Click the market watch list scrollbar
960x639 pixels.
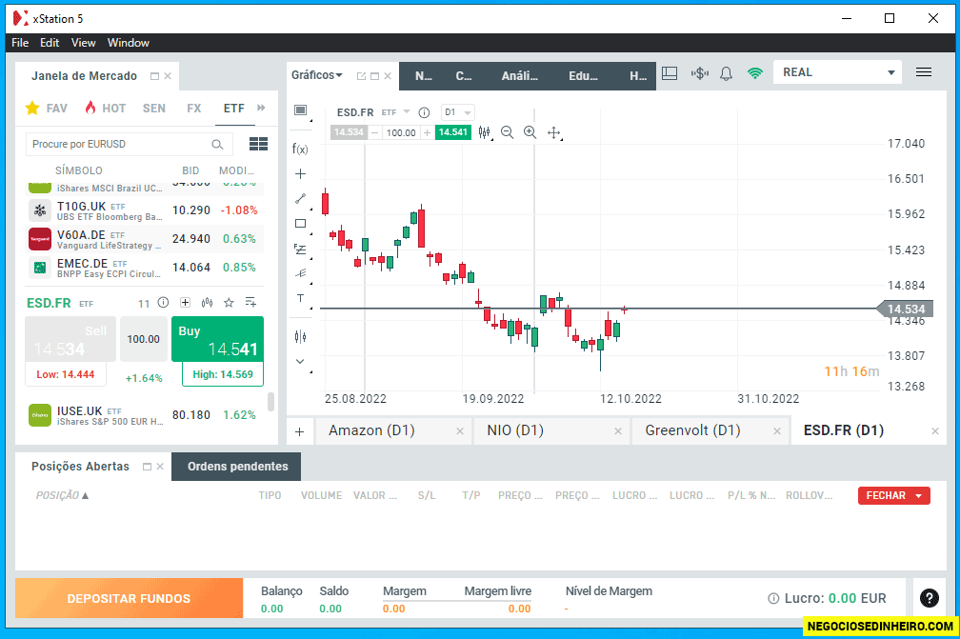tap(270, 402)
